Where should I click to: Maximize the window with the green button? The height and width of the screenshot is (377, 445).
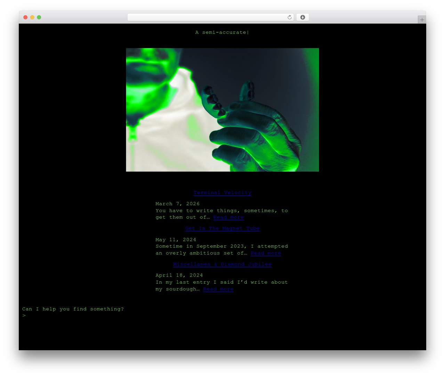[x=39, y=17]
